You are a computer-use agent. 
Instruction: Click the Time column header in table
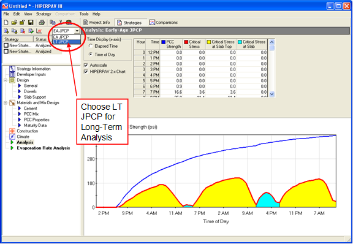click(x=153, y=44)
